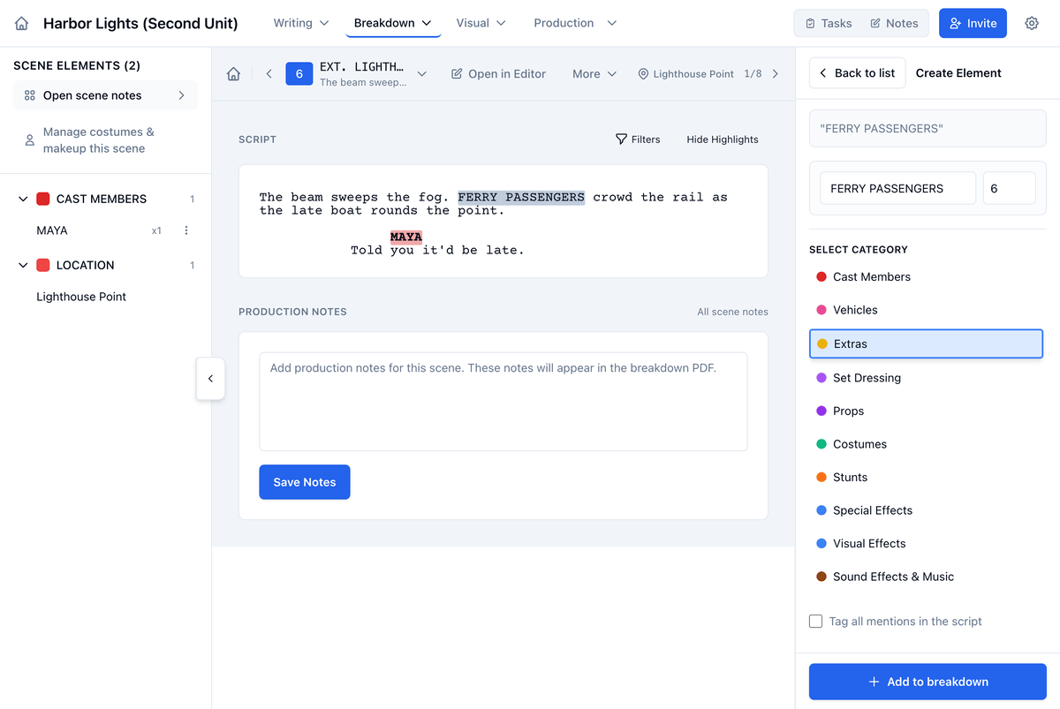Choose the Stunts category

(x=927, y=478)
